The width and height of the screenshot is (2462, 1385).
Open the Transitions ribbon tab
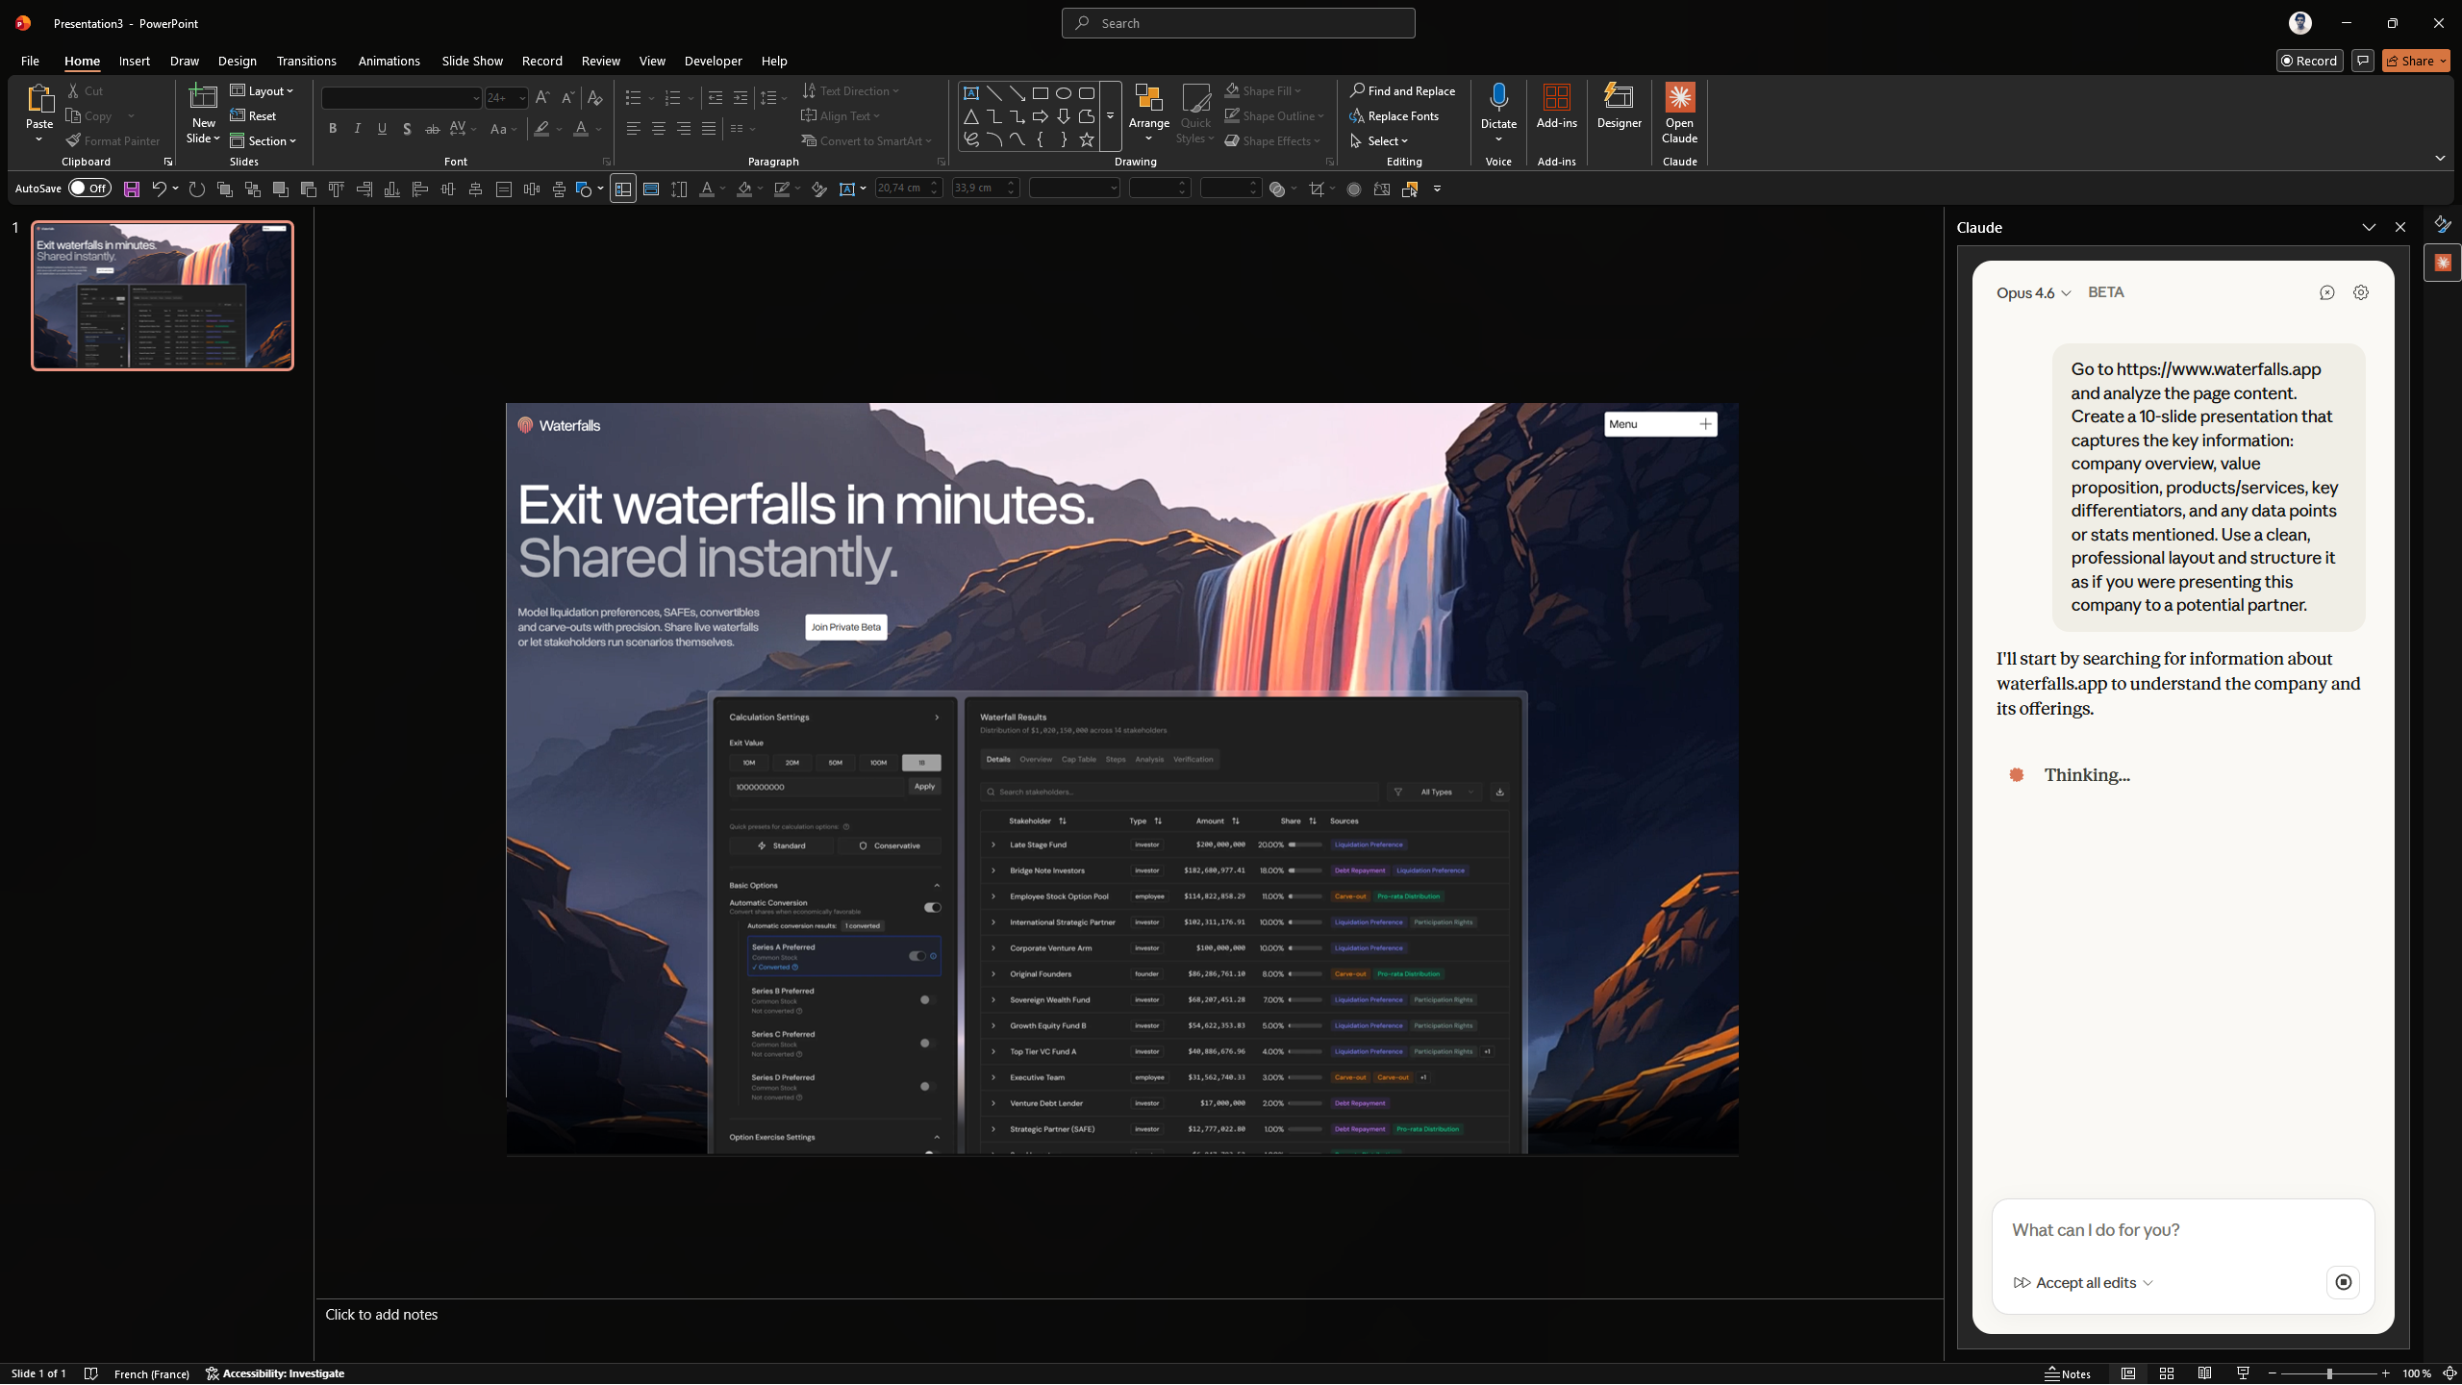pos(306,61)
